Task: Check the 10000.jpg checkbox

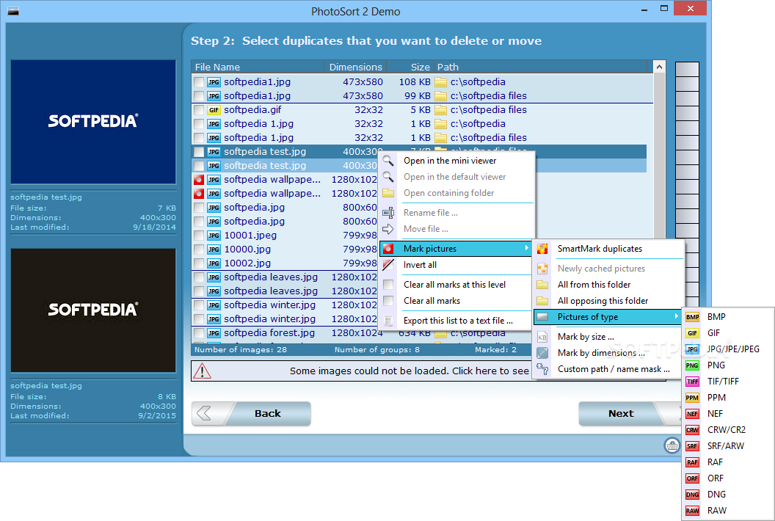Action: pyautogui.click(x=199, y=249)
